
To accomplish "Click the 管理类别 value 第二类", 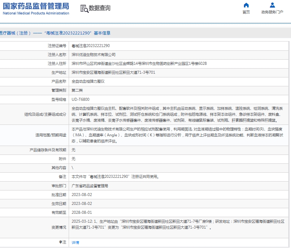I will (77, 90).
